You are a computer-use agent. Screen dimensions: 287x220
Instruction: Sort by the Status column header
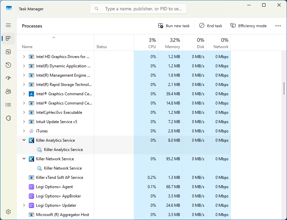tap(114, 43)
